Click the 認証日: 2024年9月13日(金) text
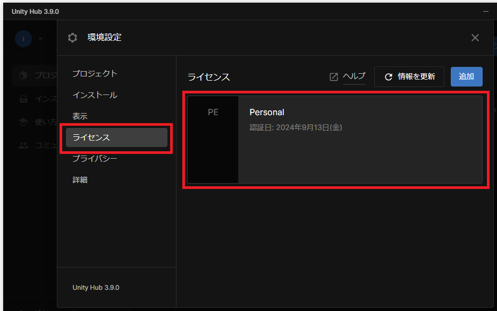Image resolution: width=497 pixels, height=311 pixels. (296, 127)
